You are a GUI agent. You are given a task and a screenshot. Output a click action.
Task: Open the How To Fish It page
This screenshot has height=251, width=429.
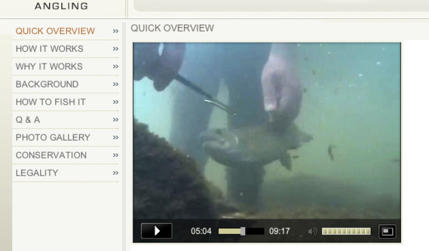tap(51, 102)
